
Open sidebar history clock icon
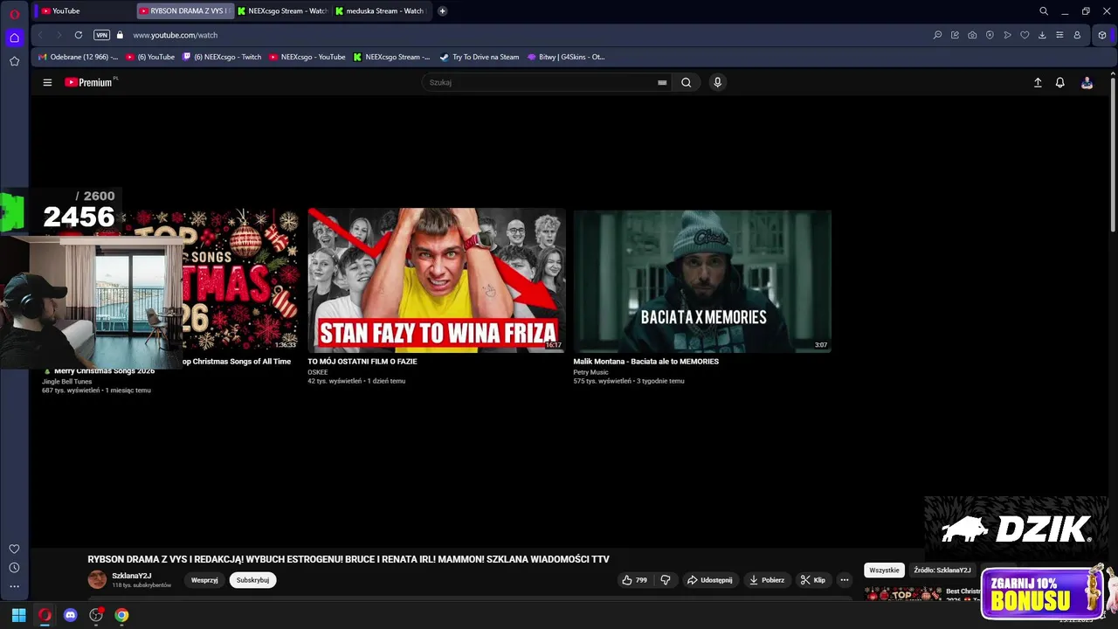tap(14, 568)
